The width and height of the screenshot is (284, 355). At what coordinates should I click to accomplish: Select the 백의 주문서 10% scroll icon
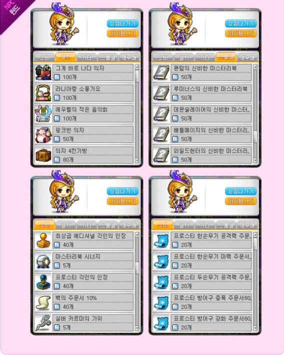[x=43, y=303]
